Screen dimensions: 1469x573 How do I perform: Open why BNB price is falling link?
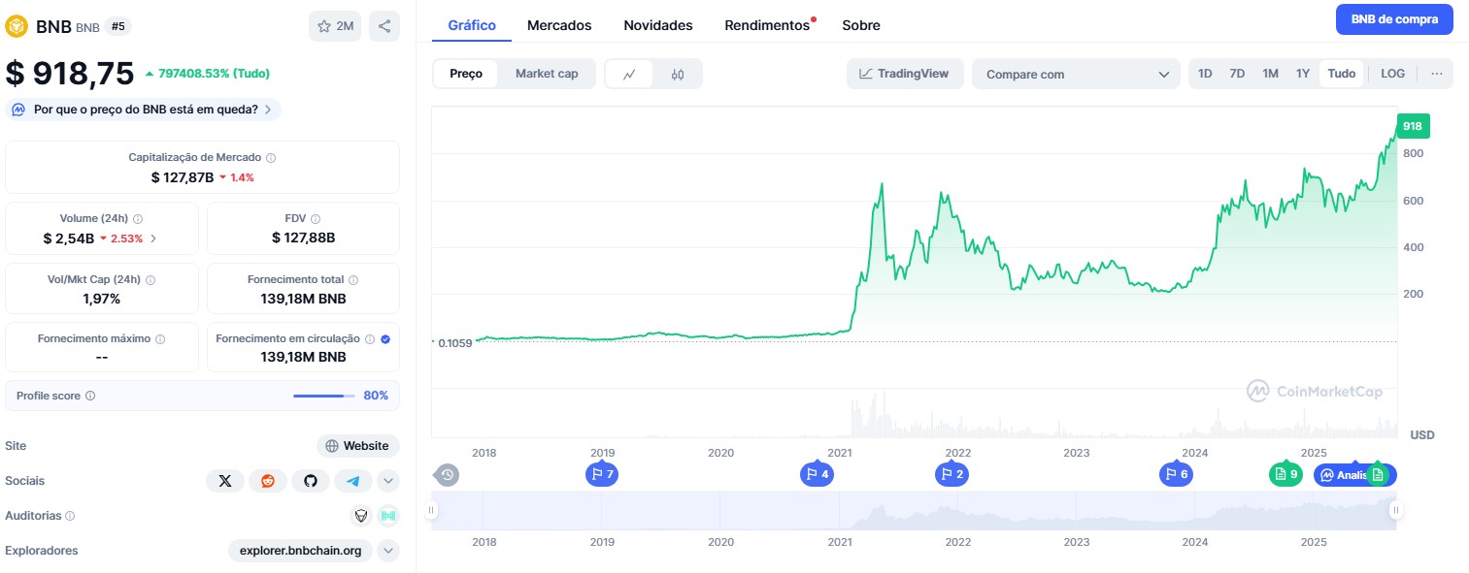(x=144, y=110)
